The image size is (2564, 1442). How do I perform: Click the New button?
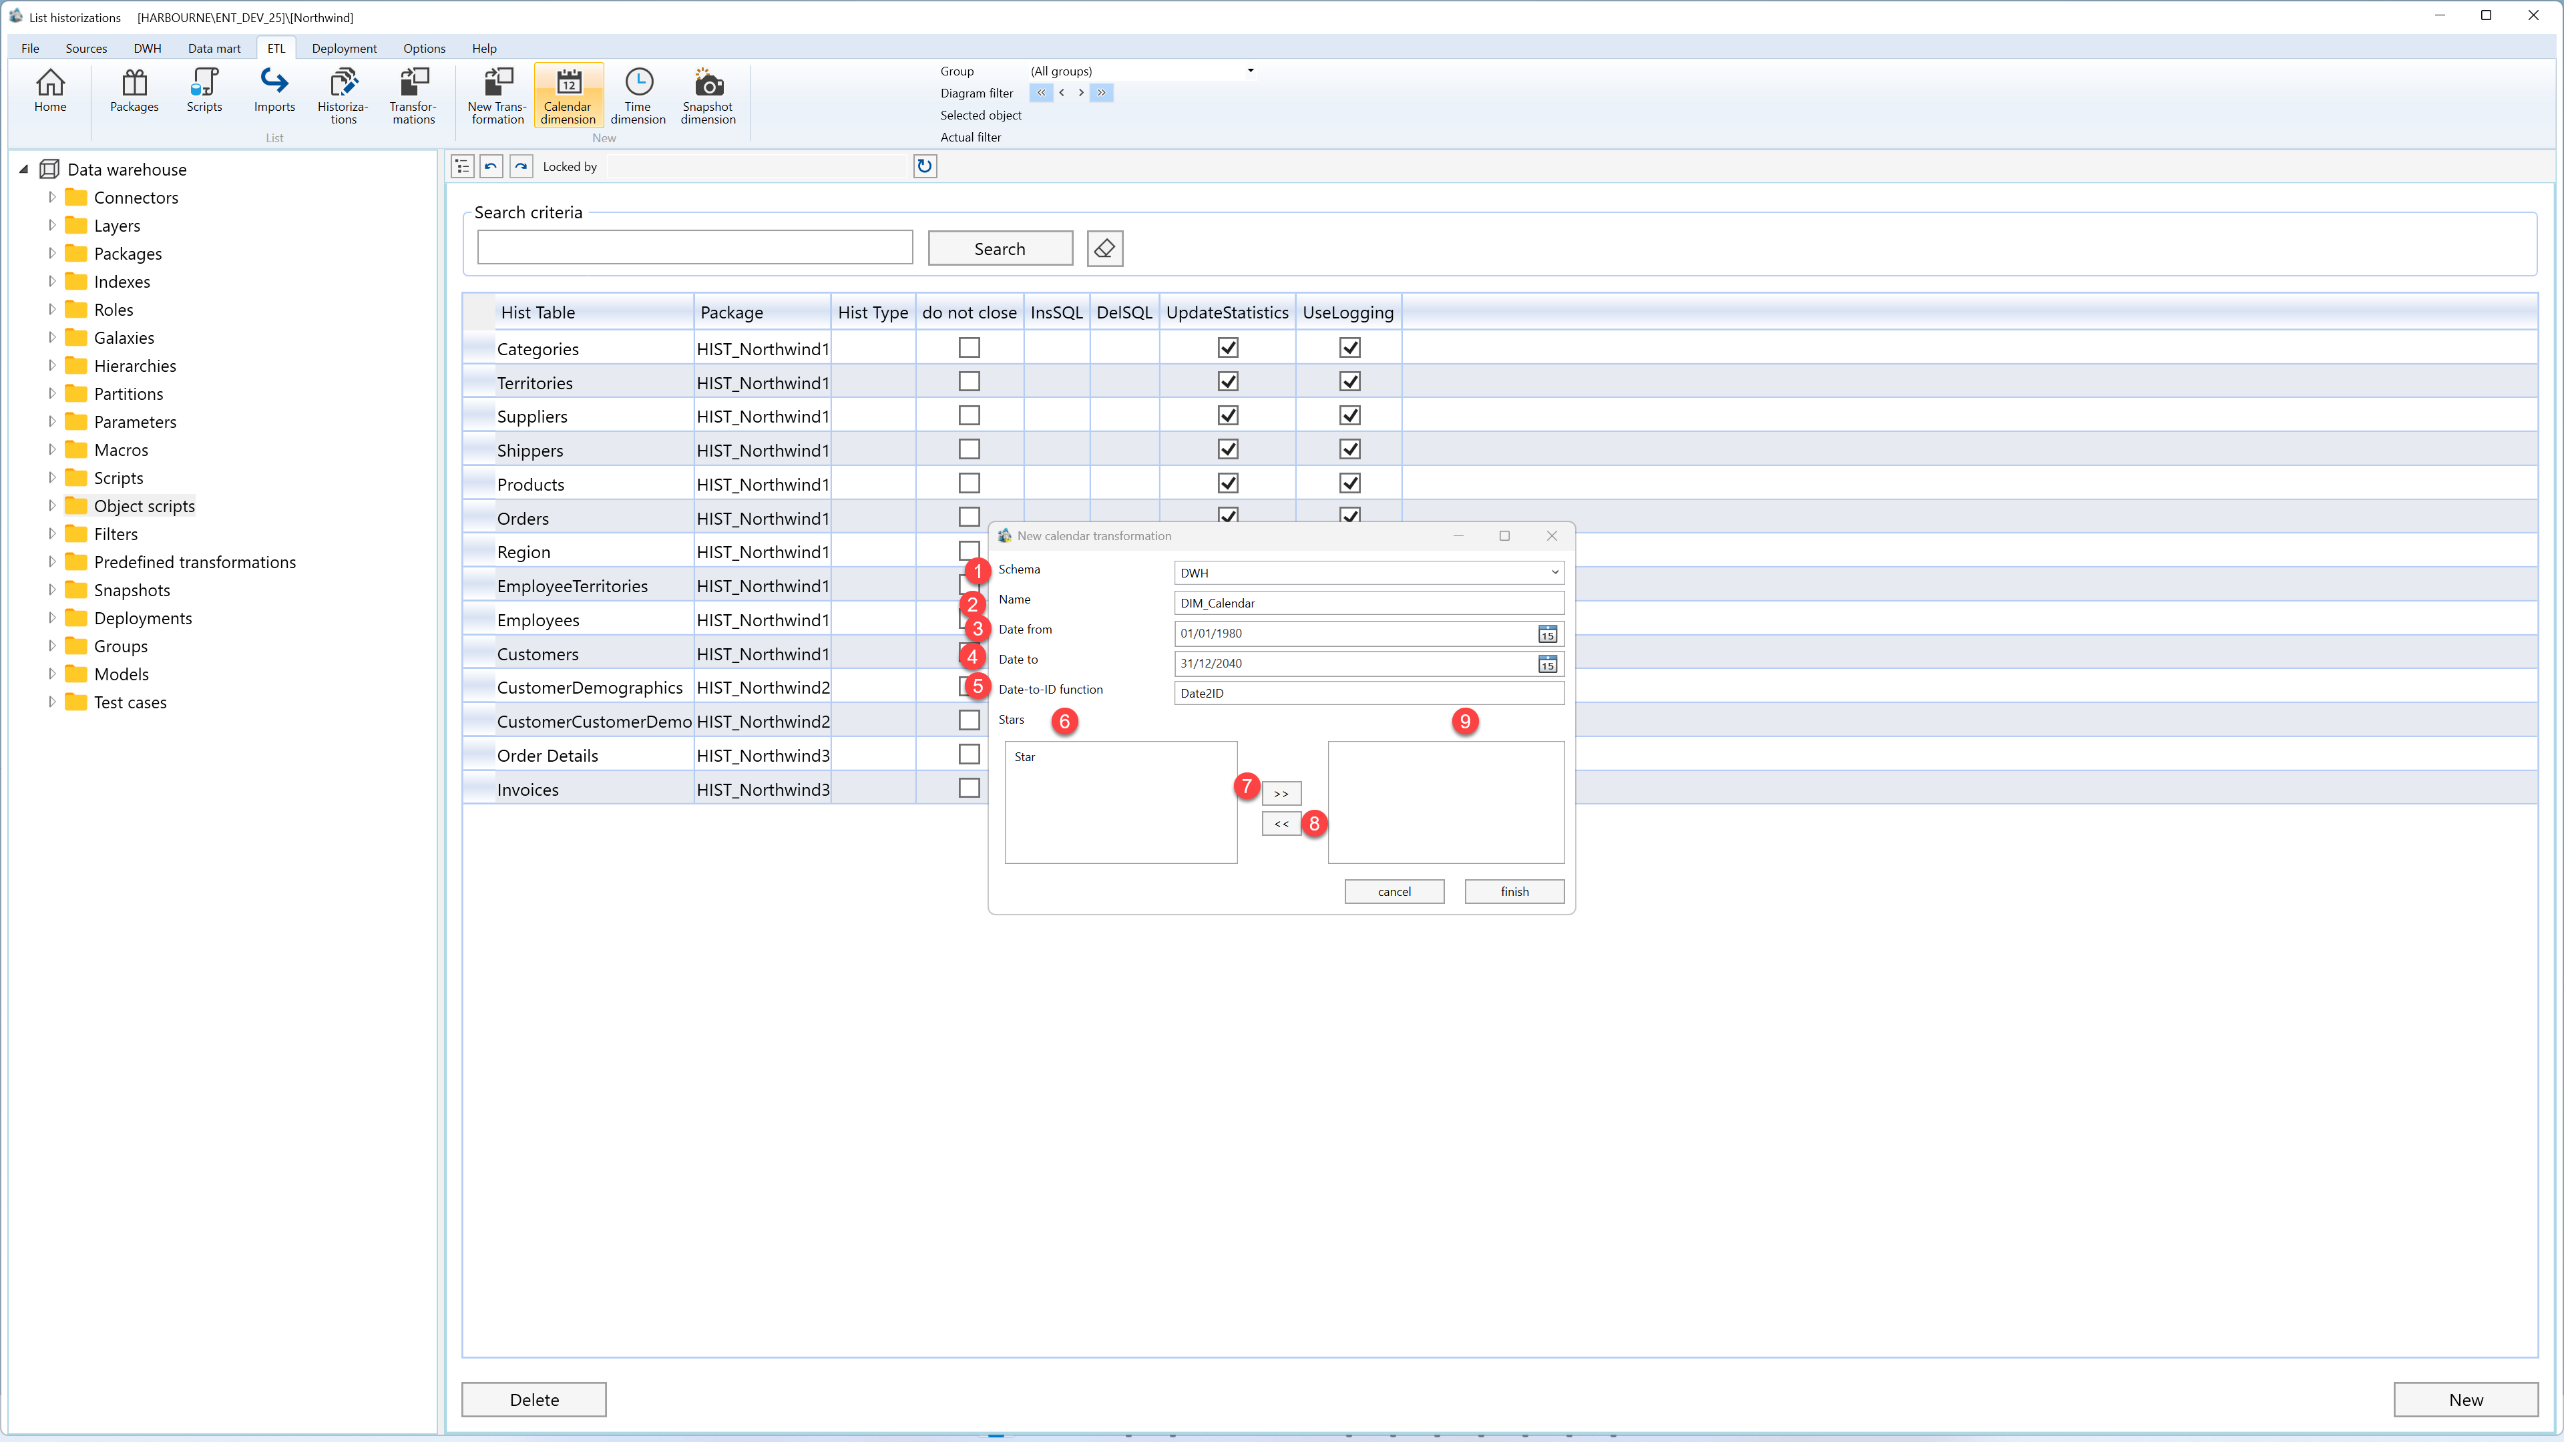2465,1399
